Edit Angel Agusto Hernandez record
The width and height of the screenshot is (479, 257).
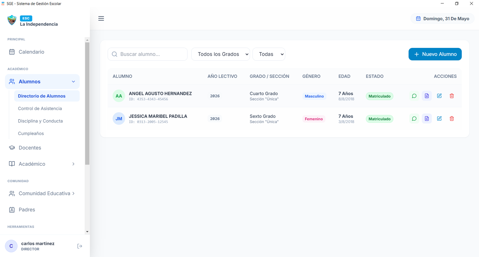(439, 96)
